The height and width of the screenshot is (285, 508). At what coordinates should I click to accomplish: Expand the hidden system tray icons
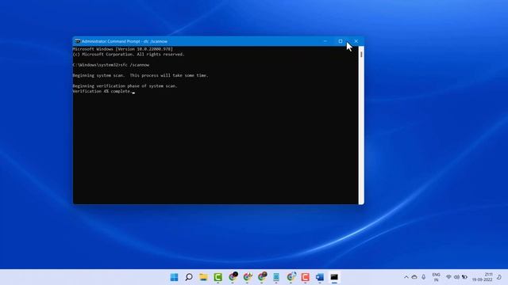[x=406, y=277]
